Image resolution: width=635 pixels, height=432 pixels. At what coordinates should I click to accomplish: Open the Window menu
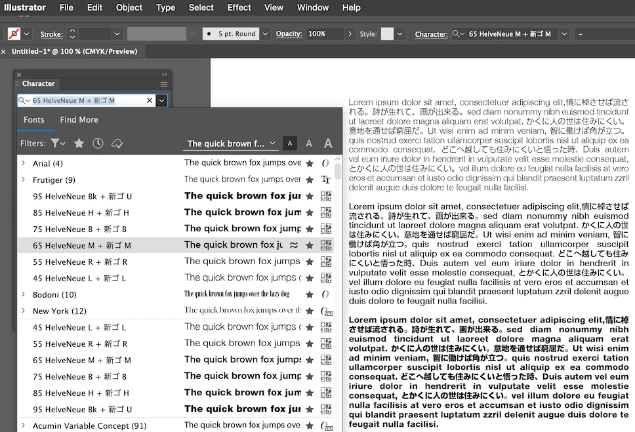click(313, 7)
